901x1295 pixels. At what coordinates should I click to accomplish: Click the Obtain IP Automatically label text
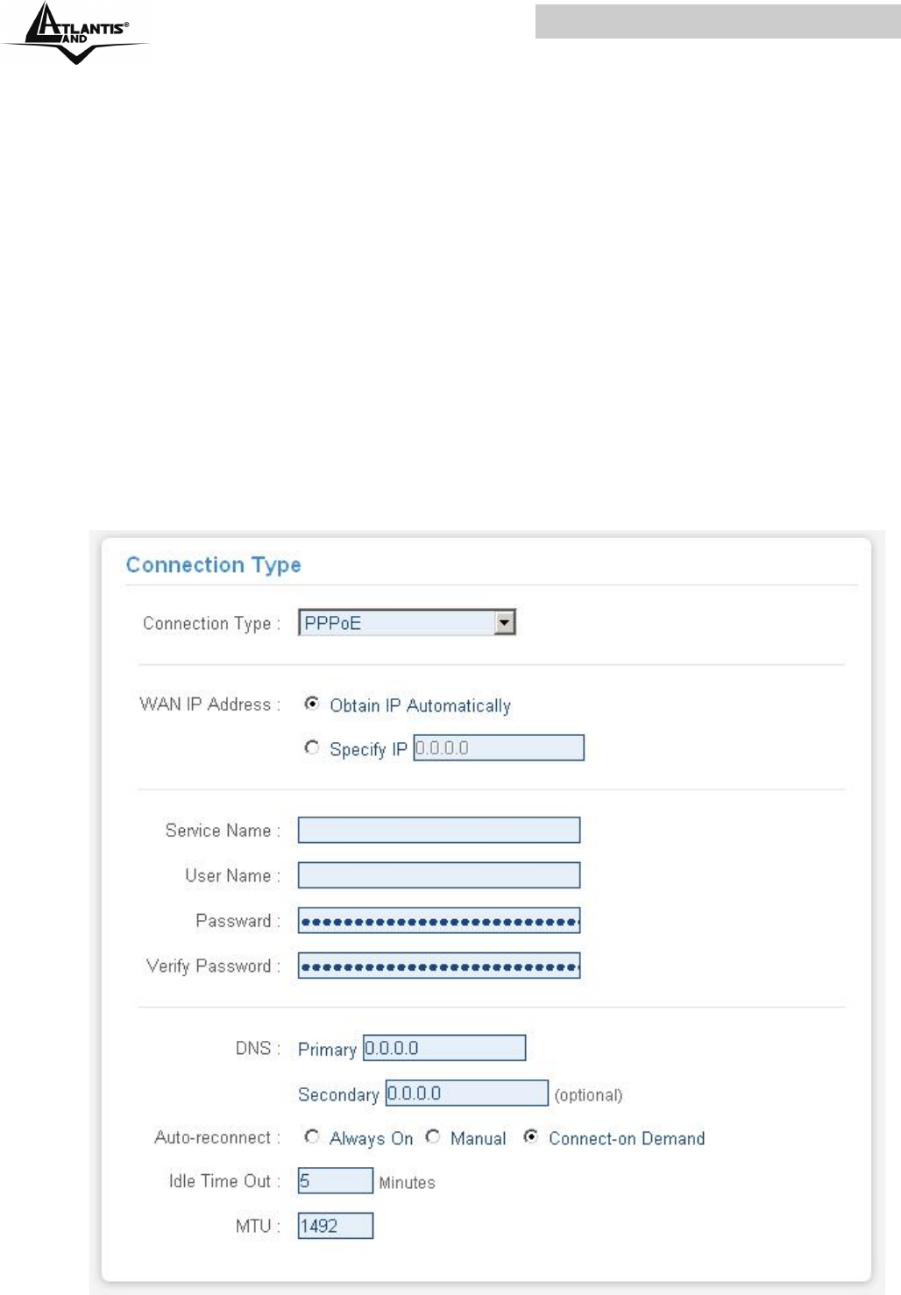point(420,706)
